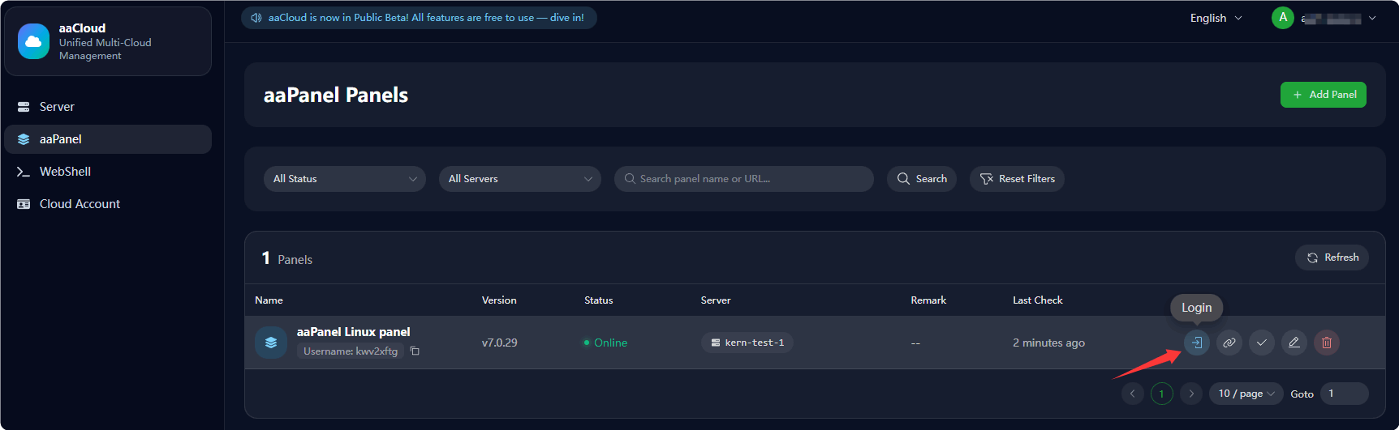Click the Username: kwv2xftg label
Screen dimensions: 1399x430
tap(351, 351)
